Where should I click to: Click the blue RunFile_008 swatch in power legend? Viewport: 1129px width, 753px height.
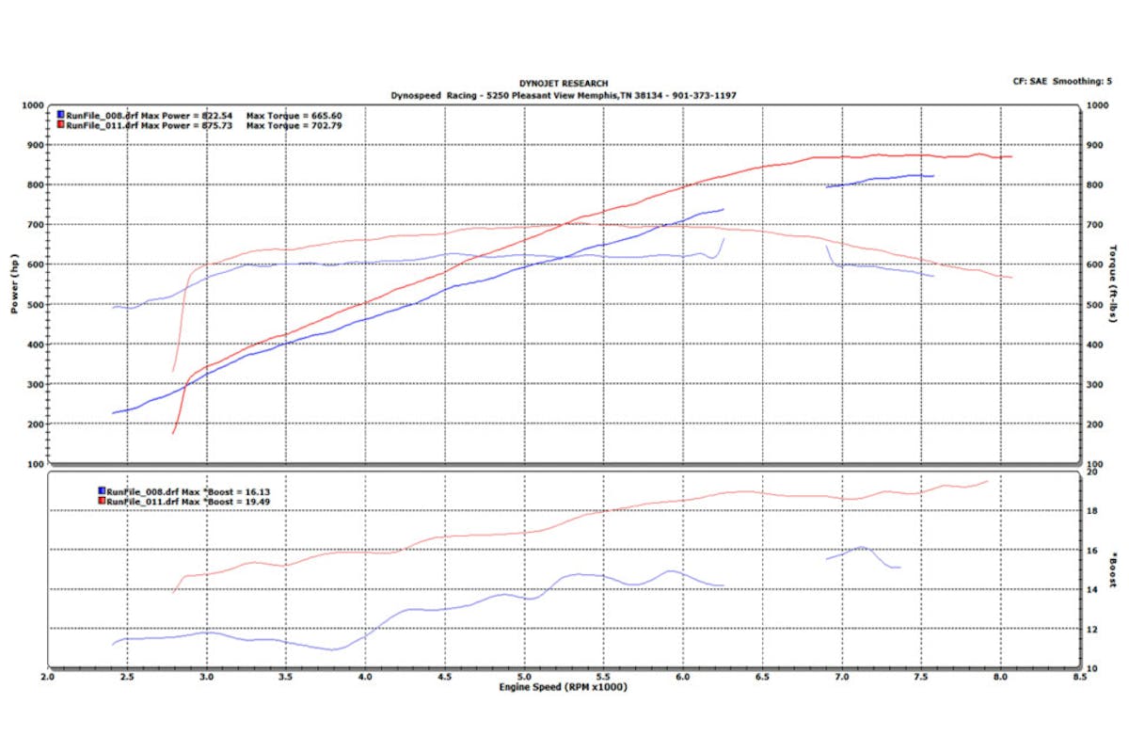point(60,115)
